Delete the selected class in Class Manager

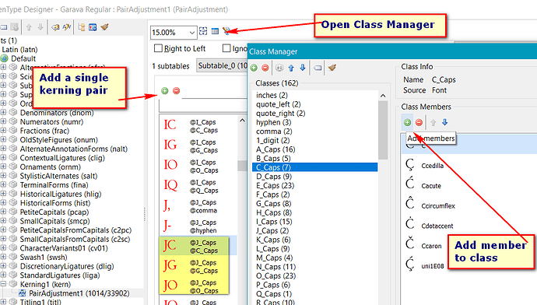pos(265,68)
